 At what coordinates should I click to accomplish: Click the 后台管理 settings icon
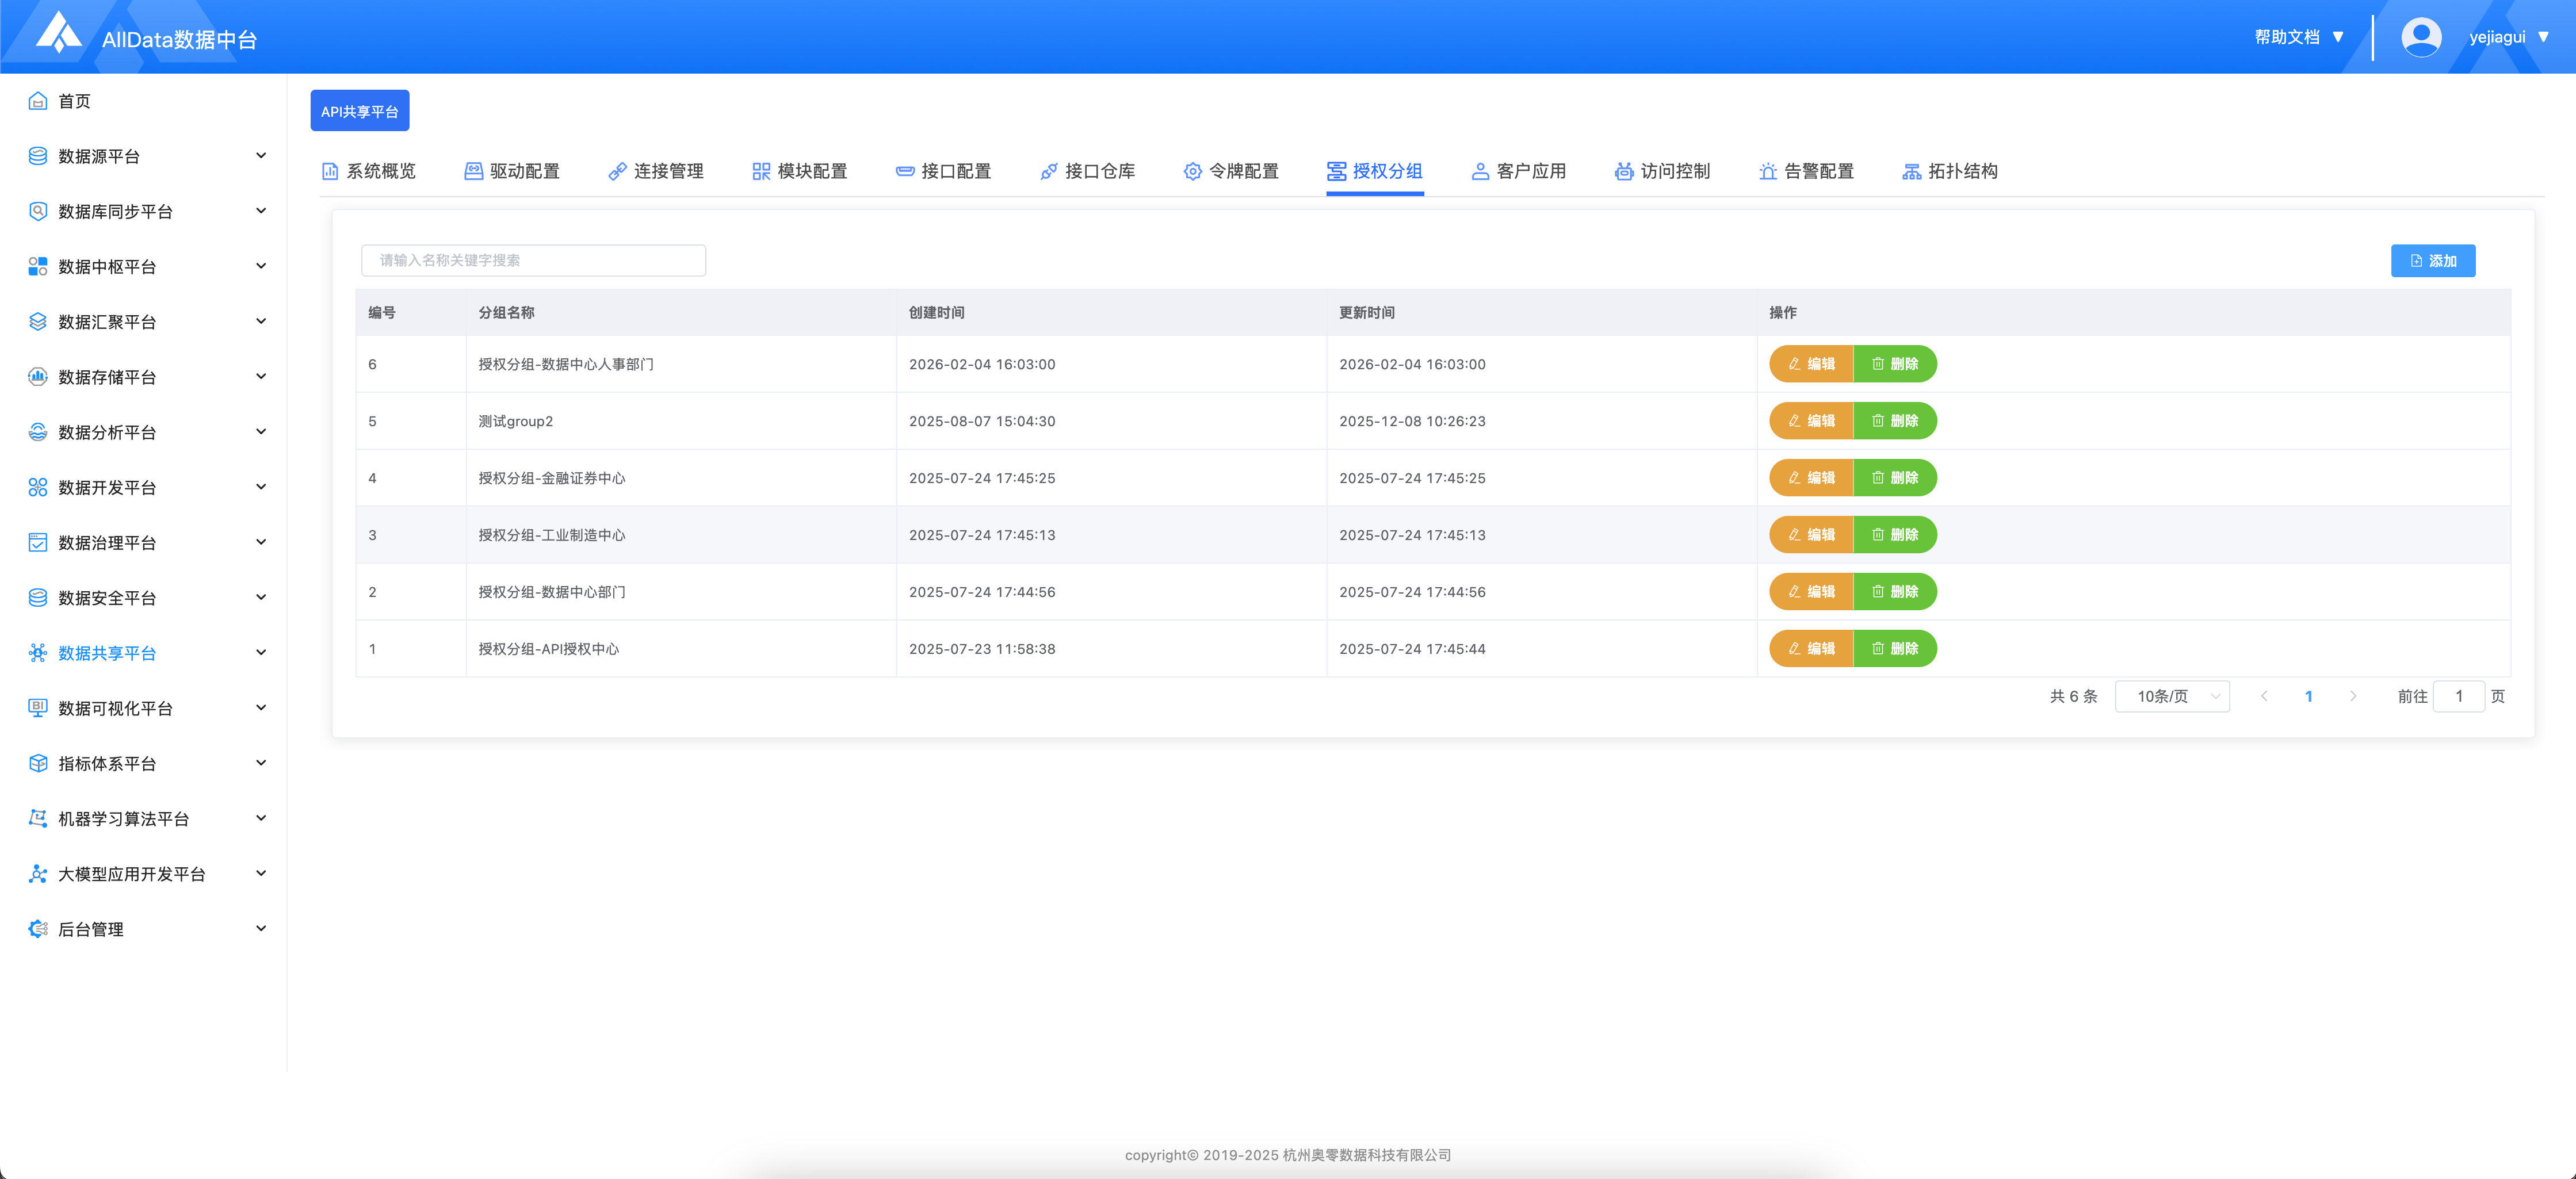(x=38, y=929)
